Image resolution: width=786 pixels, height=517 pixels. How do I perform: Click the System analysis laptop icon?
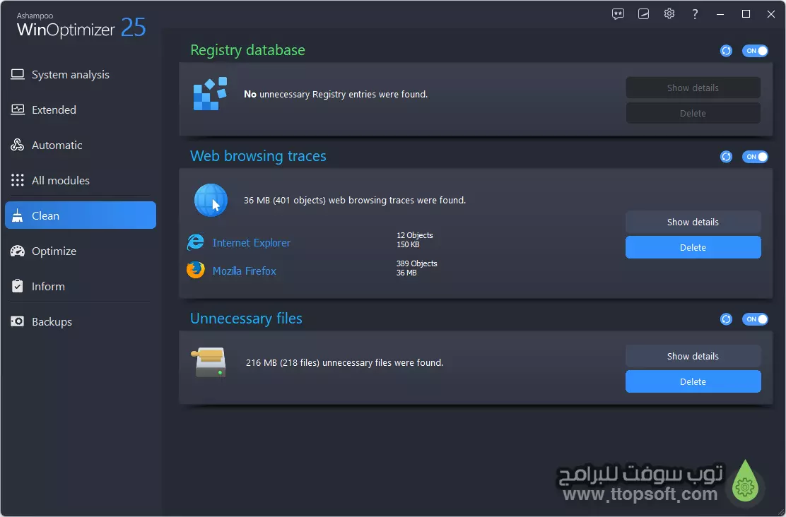(18, 75)
